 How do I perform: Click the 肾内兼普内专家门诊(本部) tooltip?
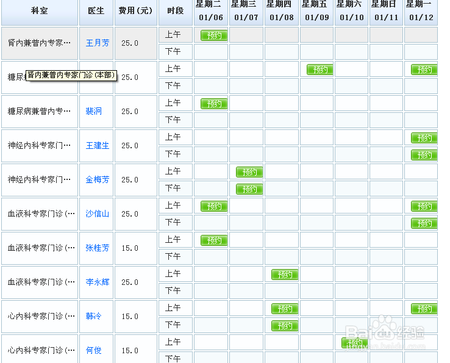click(x=71, y=75)
